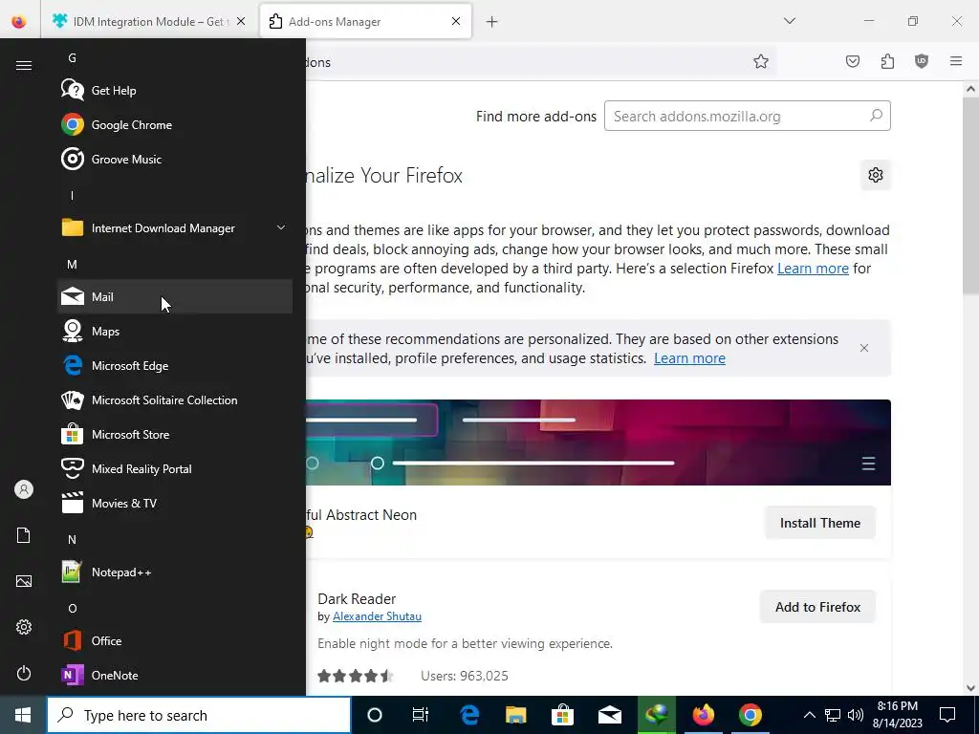The width and height of the screenshot is (979, 734).
Task: Open Internet Download Manager taskbar icon
Action: pyautogui.click(x=656, y=715)
